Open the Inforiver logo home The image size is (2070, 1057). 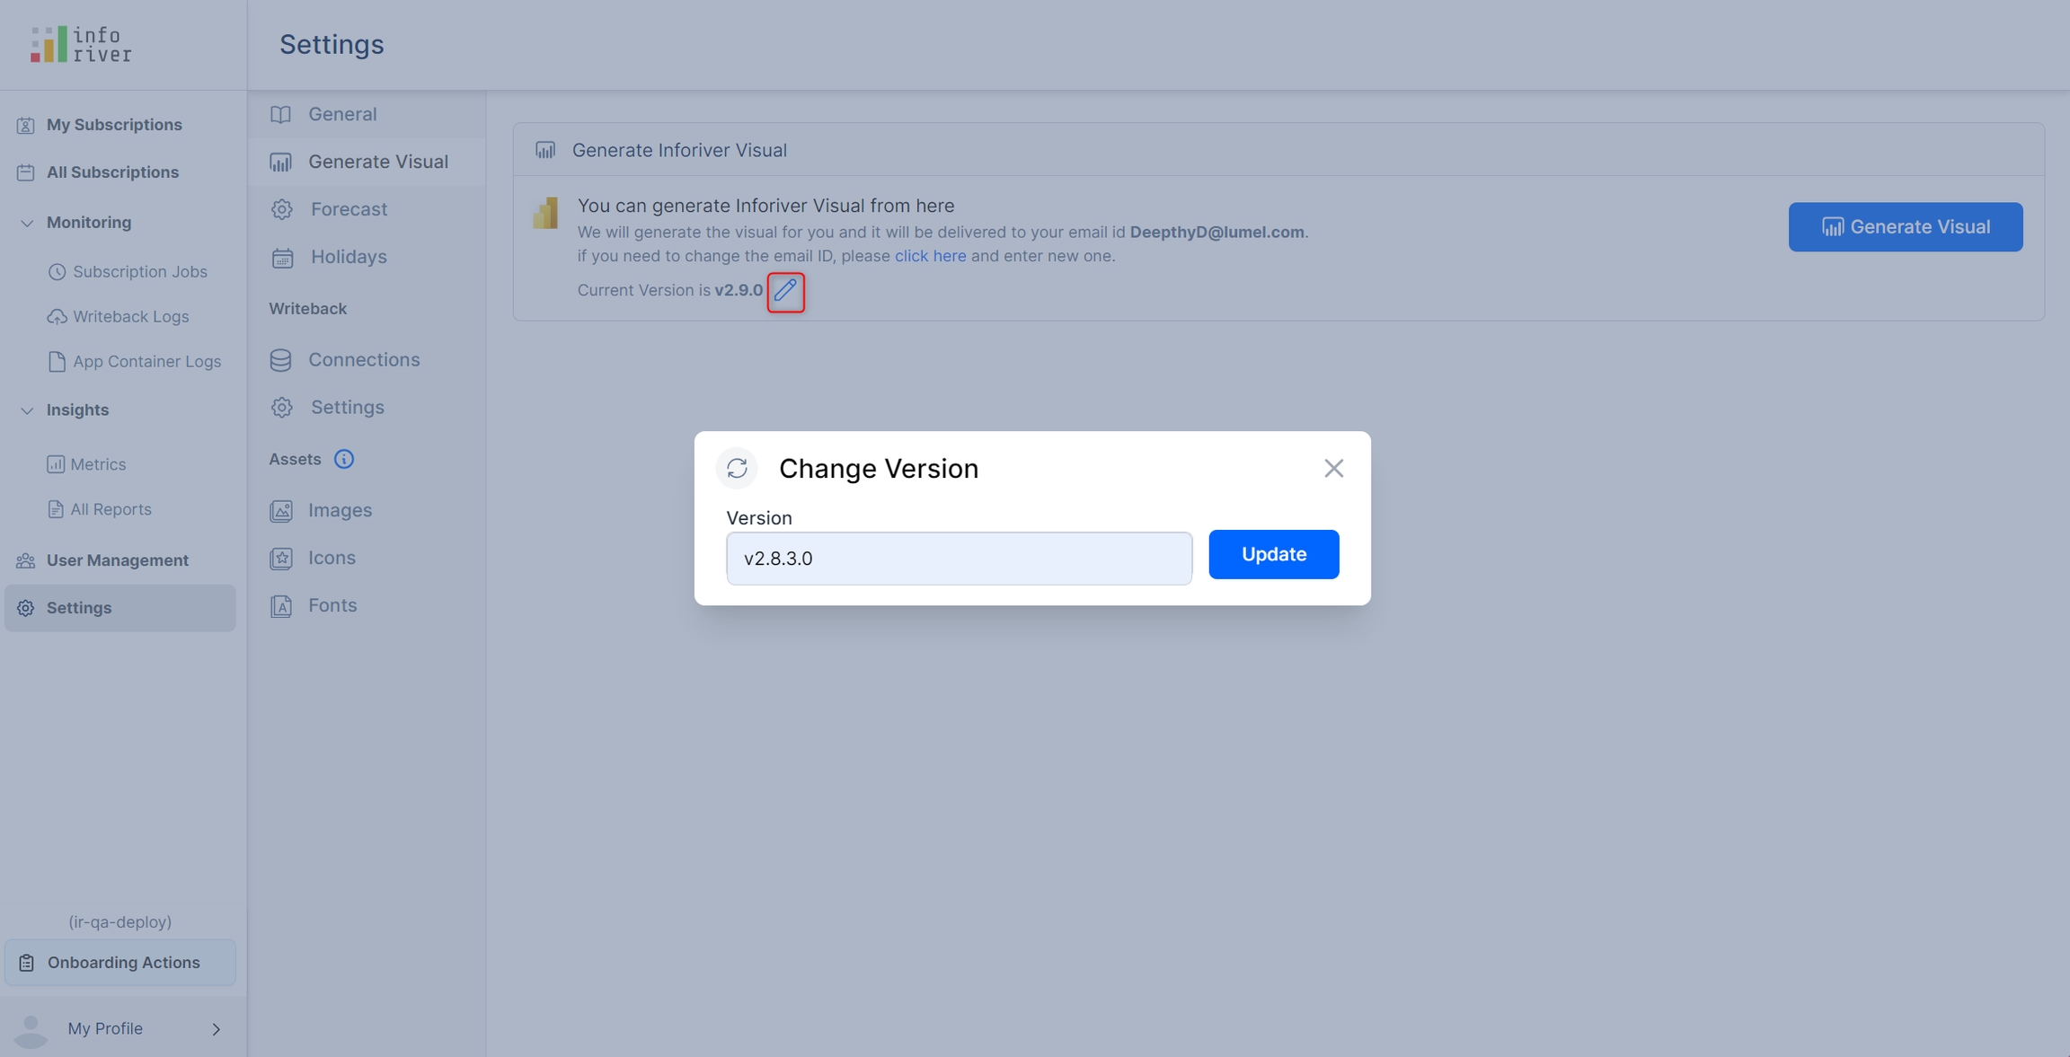tap(81, 44)
